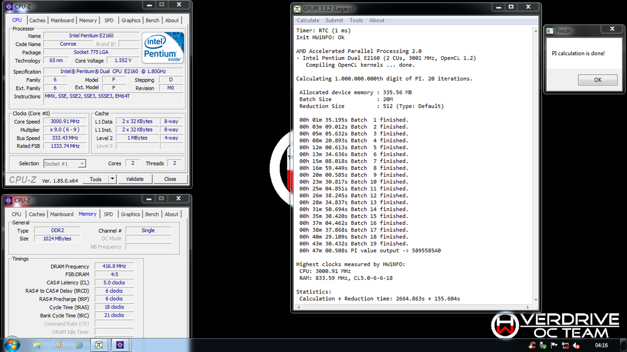627x352 pixels.
Task: Click GPUPI horizontal scrollbar right arrow
Action: point(528,307)
